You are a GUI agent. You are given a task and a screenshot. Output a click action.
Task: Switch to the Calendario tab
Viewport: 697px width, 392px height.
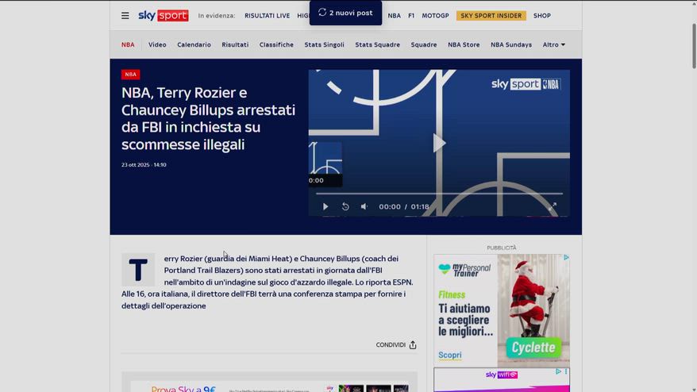[194, 44]
